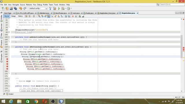Image resolution: width=185 pixels, height=104 pixels.
Task: Close the Registration.java tab
Action: pyautogui.click(x=137, y=13)
